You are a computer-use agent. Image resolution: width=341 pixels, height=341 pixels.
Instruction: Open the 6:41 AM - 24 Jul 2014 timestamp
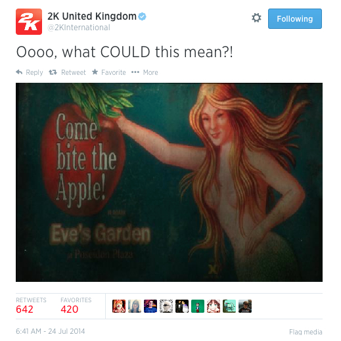51,331
